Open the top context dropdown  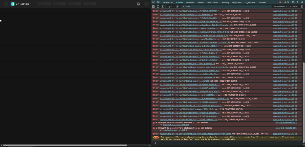click(170, 6)
